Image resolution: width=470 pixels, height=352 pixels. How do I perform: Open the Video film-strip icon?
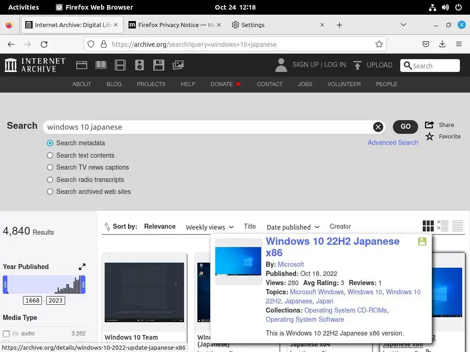(x=120, y=65)
